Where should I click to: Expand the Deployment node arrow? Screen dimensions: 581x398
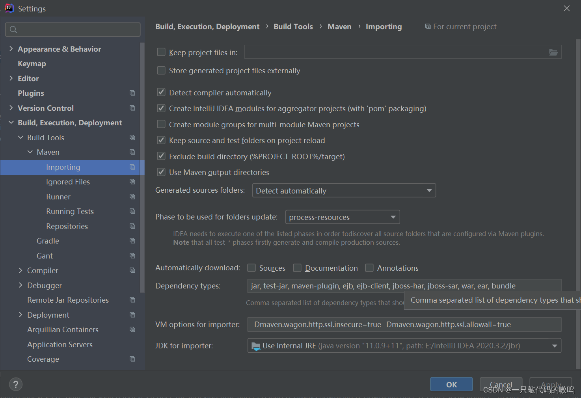tap(20, 315)
